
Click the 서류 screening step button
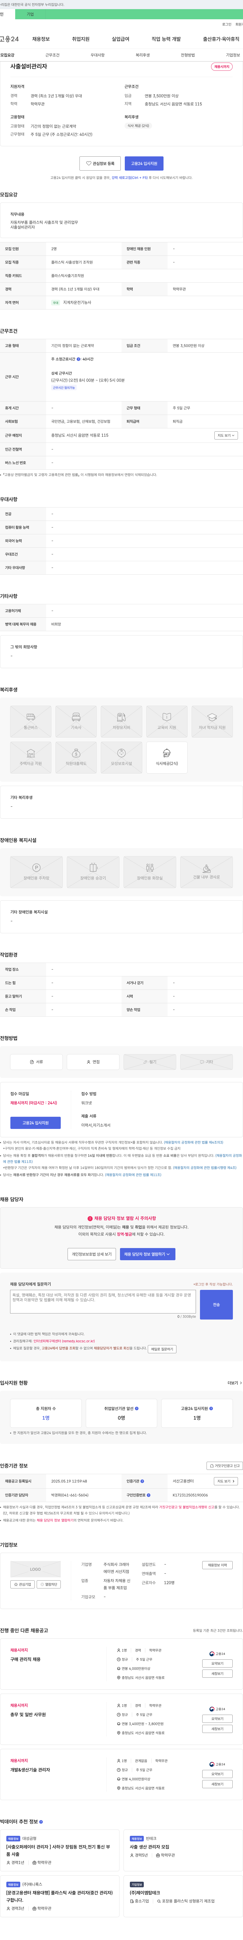[36, 1062]
